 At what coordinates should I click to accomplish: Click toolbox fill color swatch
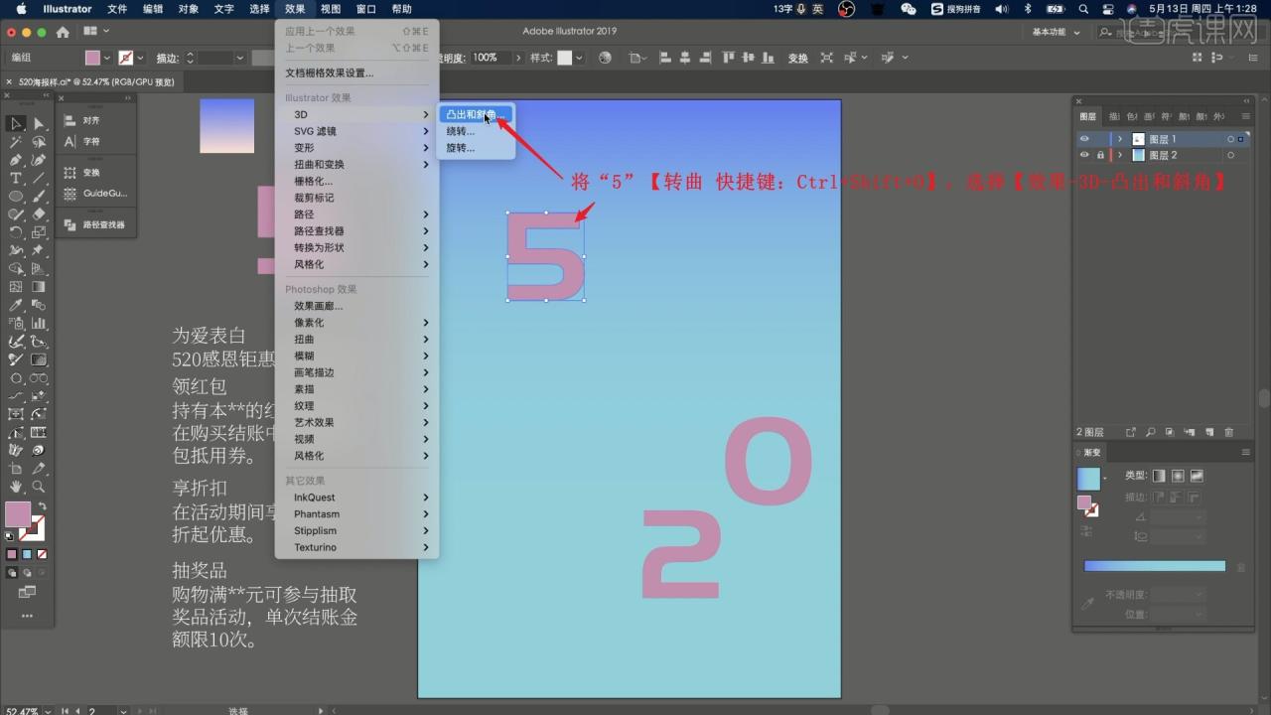pos(18,514)
